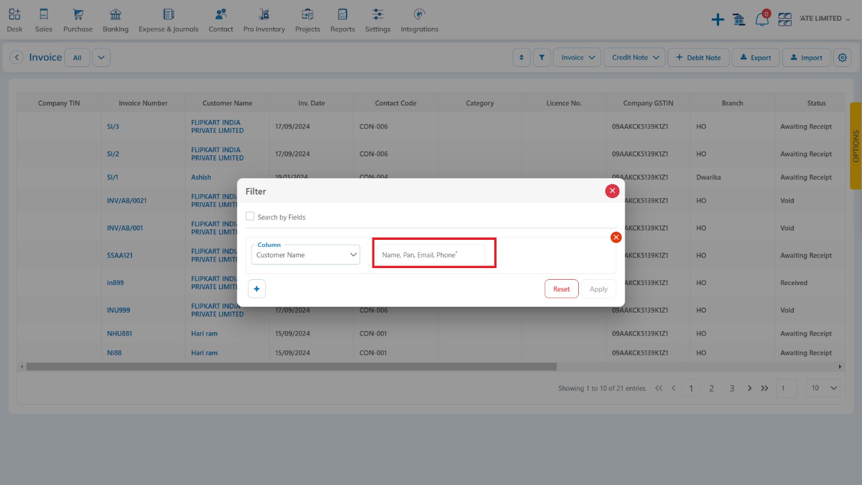Change the entries-per-page dropdown showing 10
Viewport: 862px width, 485px height.
pyautogui.click(x=823, y=388)
